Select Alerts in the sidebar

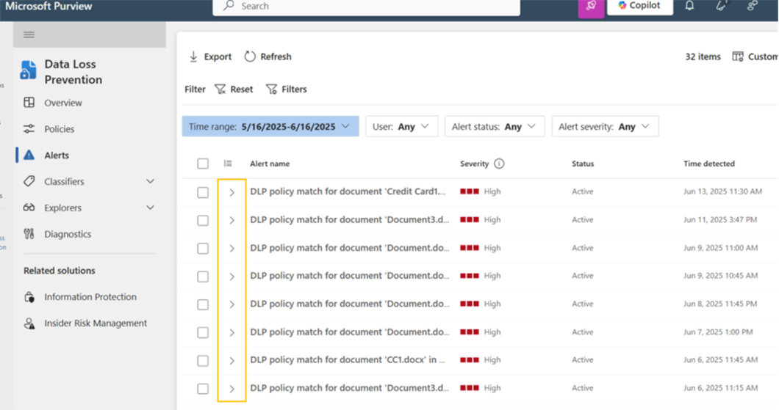(x=57, y=155)
